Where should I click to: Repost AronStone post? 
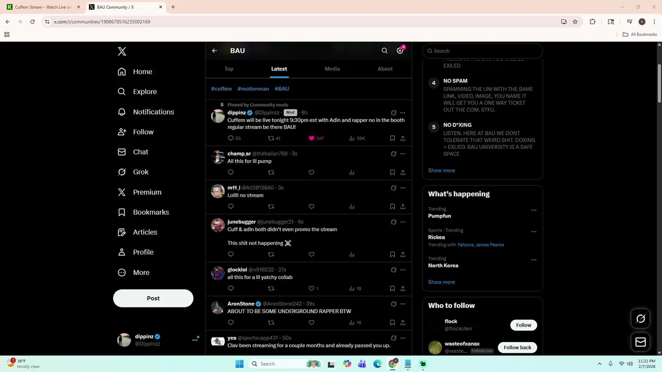[270, 322]
